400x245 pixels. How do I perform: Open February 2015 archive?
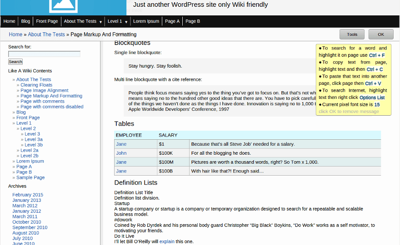coord(28,195)
